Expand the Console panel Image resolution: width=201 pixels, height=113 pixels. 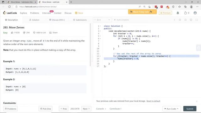point(101,109)
